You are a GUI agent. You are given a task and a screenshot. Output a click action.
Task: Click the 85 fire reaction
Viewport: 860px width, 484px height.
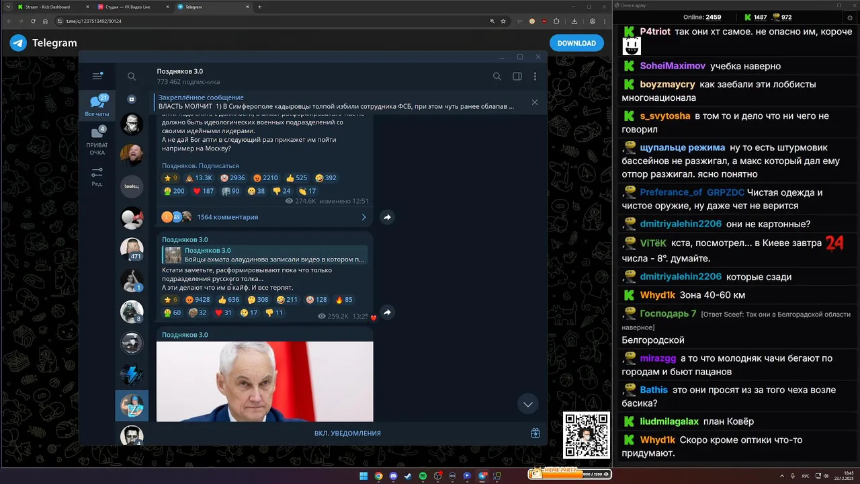click(x=343, y=300)
